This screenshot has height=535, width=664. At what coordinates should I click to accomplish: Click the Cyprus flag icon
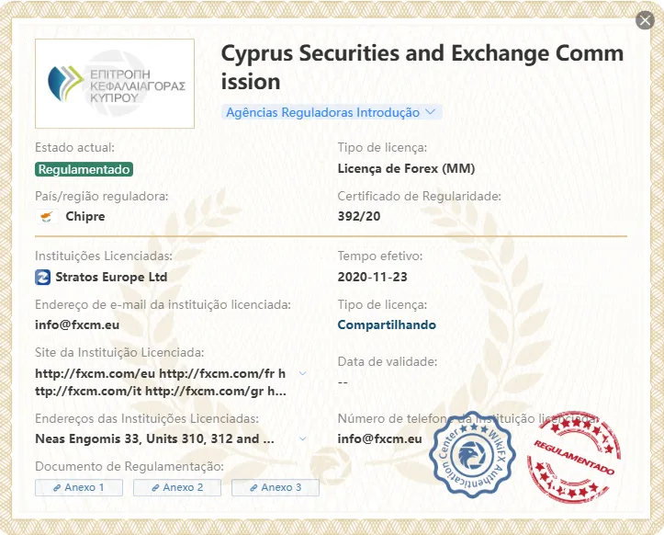[47, 217]
